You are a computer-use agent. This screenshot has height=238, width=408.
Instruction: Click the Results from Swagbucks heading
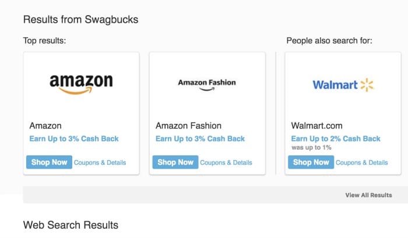click(80, 19)
